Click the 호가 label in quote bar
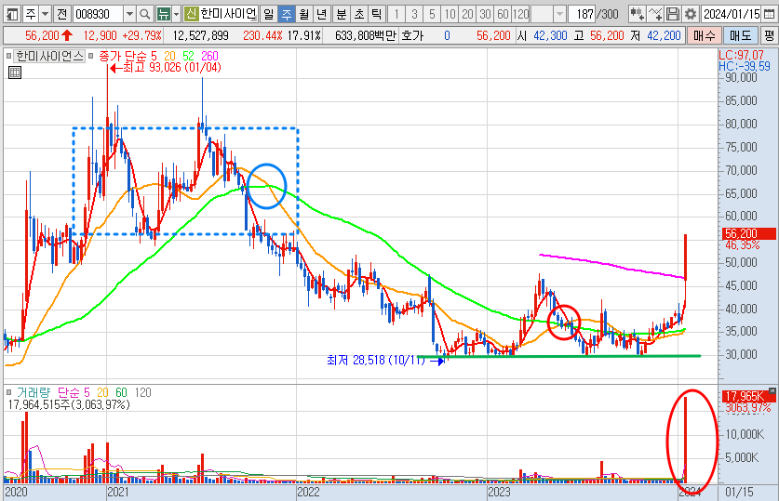Screen dimensions: 779x501 (x=412, y=35)
